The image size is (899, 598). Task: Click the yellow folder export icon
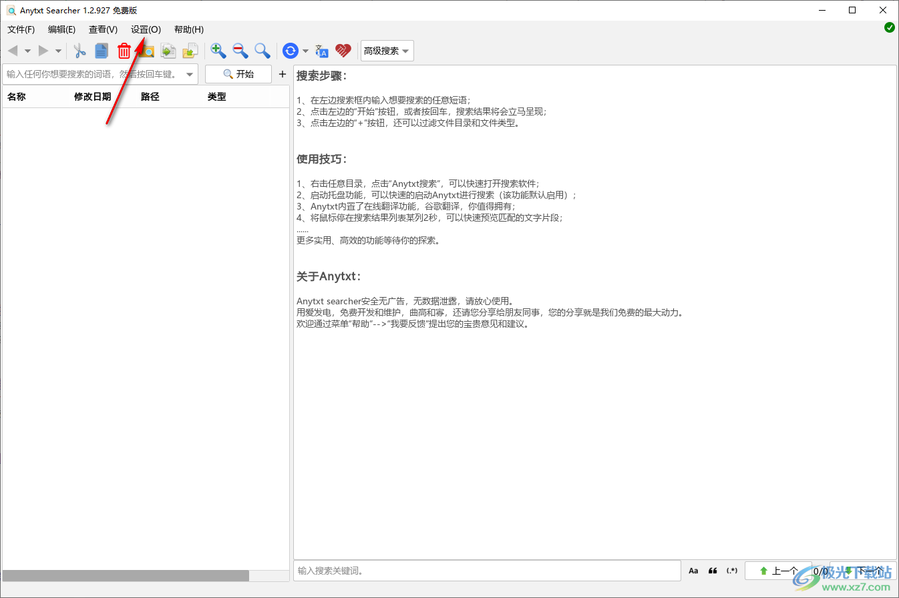[x=191, y=51]
